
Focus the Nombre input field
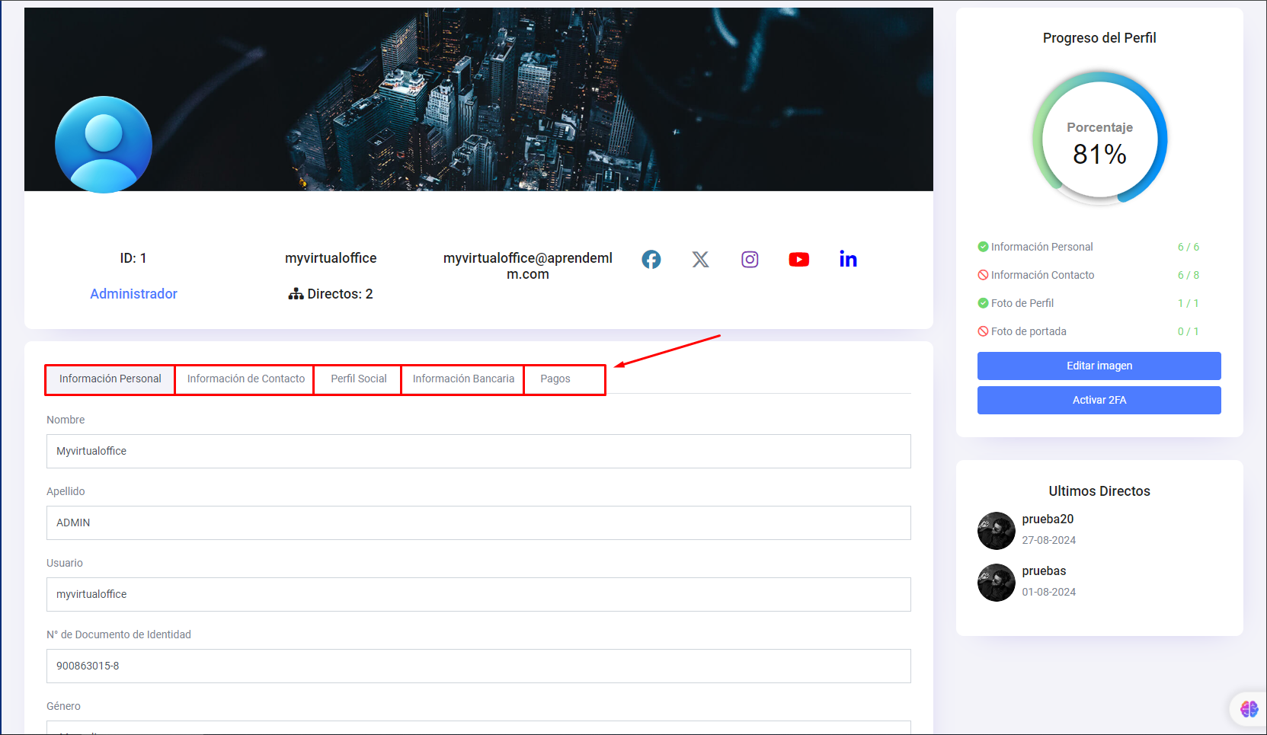click(478, 452)
